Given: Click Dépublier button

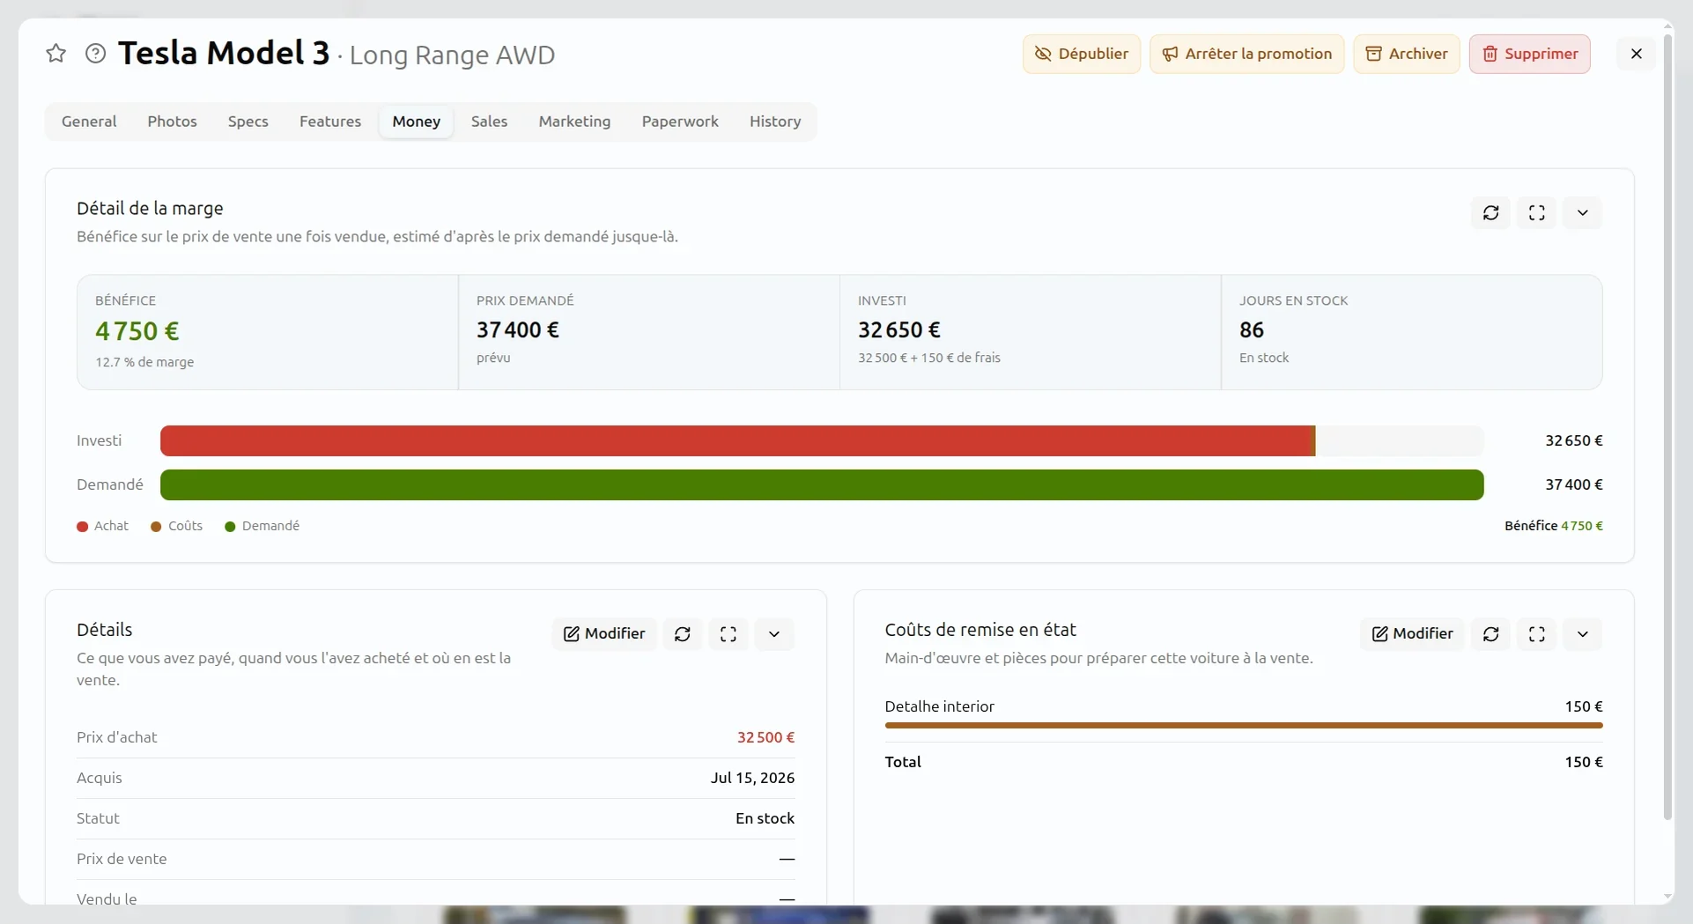Looking at the screenshot, I should pyautogui.click(x=1081, y=54).
